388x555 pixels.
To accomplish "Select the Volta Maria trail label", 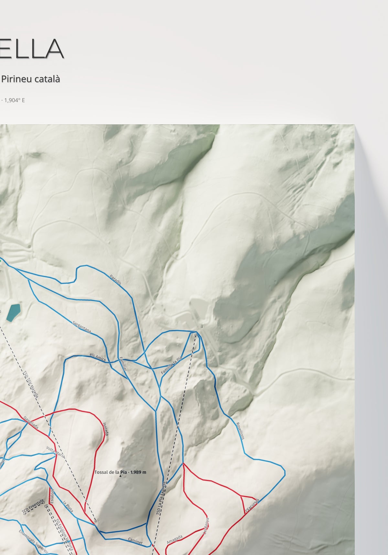I will tap(56, 452).
